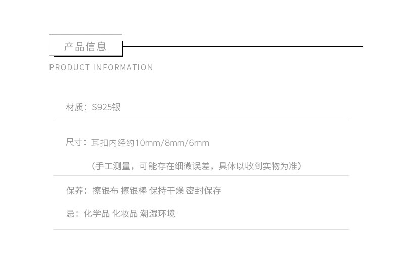Click the S925银 material value
399x262 pixels.
click(106, 107)
